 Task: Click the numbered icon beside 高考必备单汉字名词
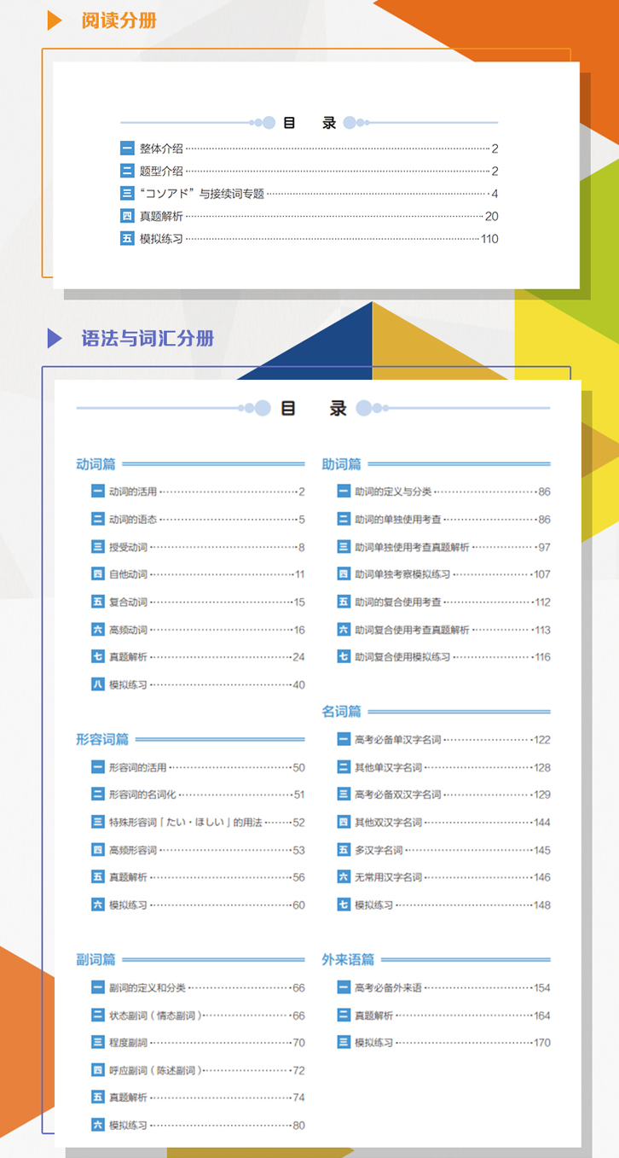344,740
